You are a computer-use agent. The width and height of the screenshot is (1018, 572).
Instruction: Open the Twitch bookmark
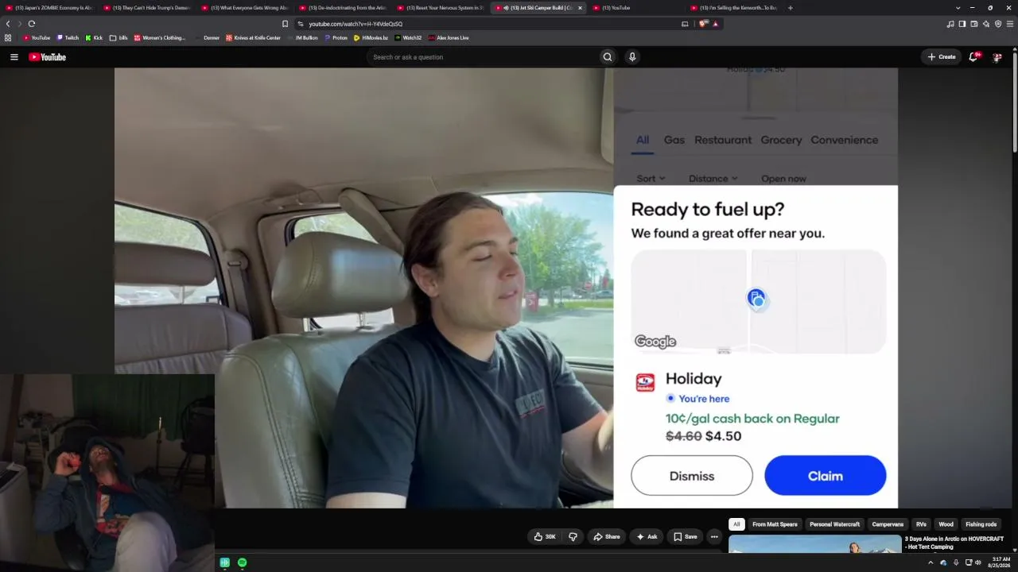pos(68,37)
